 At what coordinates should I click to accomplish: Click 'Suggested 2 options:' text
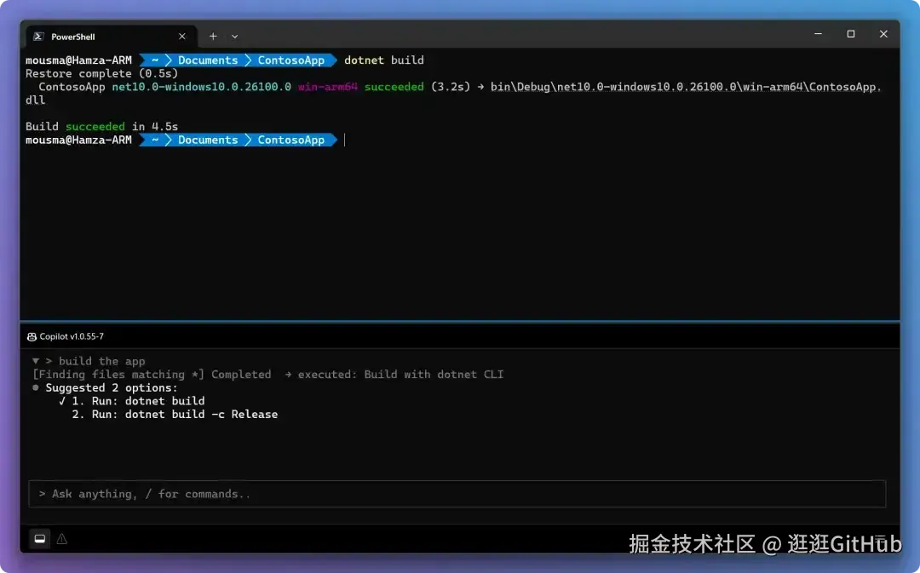(112, 387)
